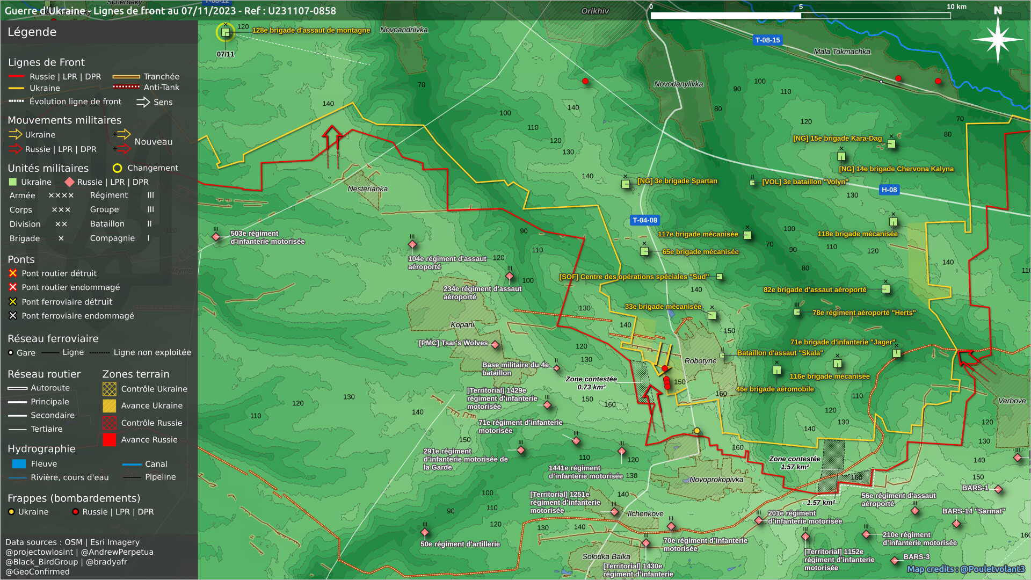The height and width of the screenshot is (580, 1031).
Task: Click the T-04-08 road sign label
Action: pyautogui.click(x=644, y=220)
